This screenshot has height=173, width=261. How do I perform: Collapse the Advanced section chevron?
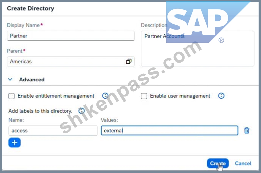coord(10,79)
